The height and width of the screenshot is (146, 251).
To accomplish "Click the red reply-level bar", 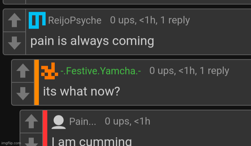I will [45, 128].
